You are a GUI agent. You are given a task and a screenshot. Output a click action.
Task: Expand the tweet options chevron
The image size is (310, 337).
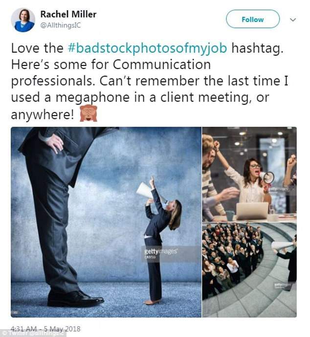click(x=293, y=20)
